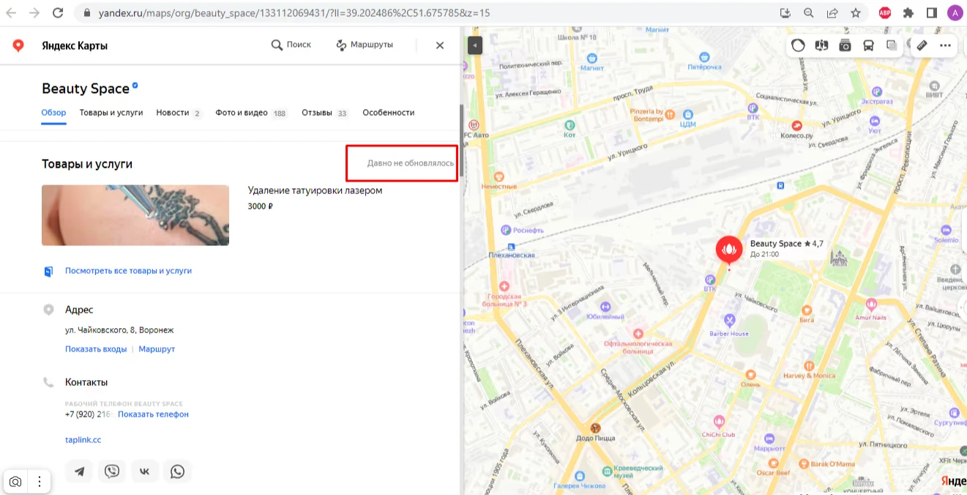
Task: Click the Beauty Space label on map
Action: (x=776, y=244)
